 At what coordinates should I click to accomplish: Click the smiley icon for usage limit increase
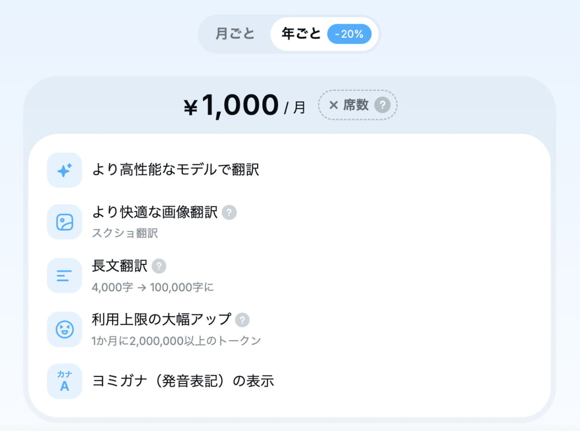click(64, 330)
